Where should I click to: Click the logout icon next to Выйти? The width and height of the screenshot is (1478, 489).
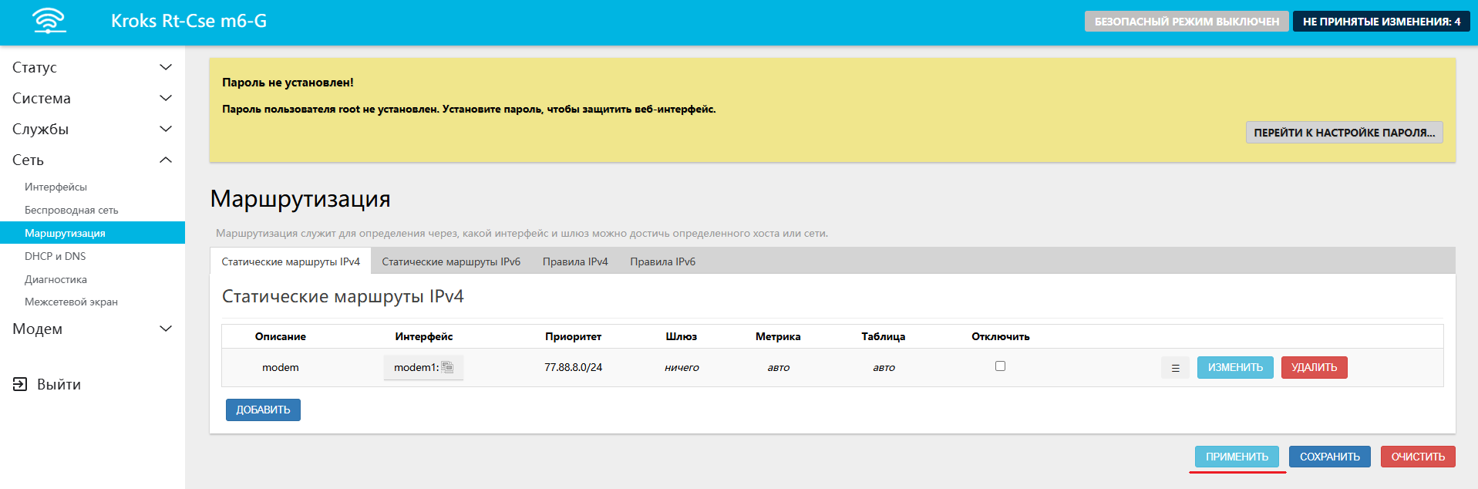pyautogui.click(x=20, y=384)
